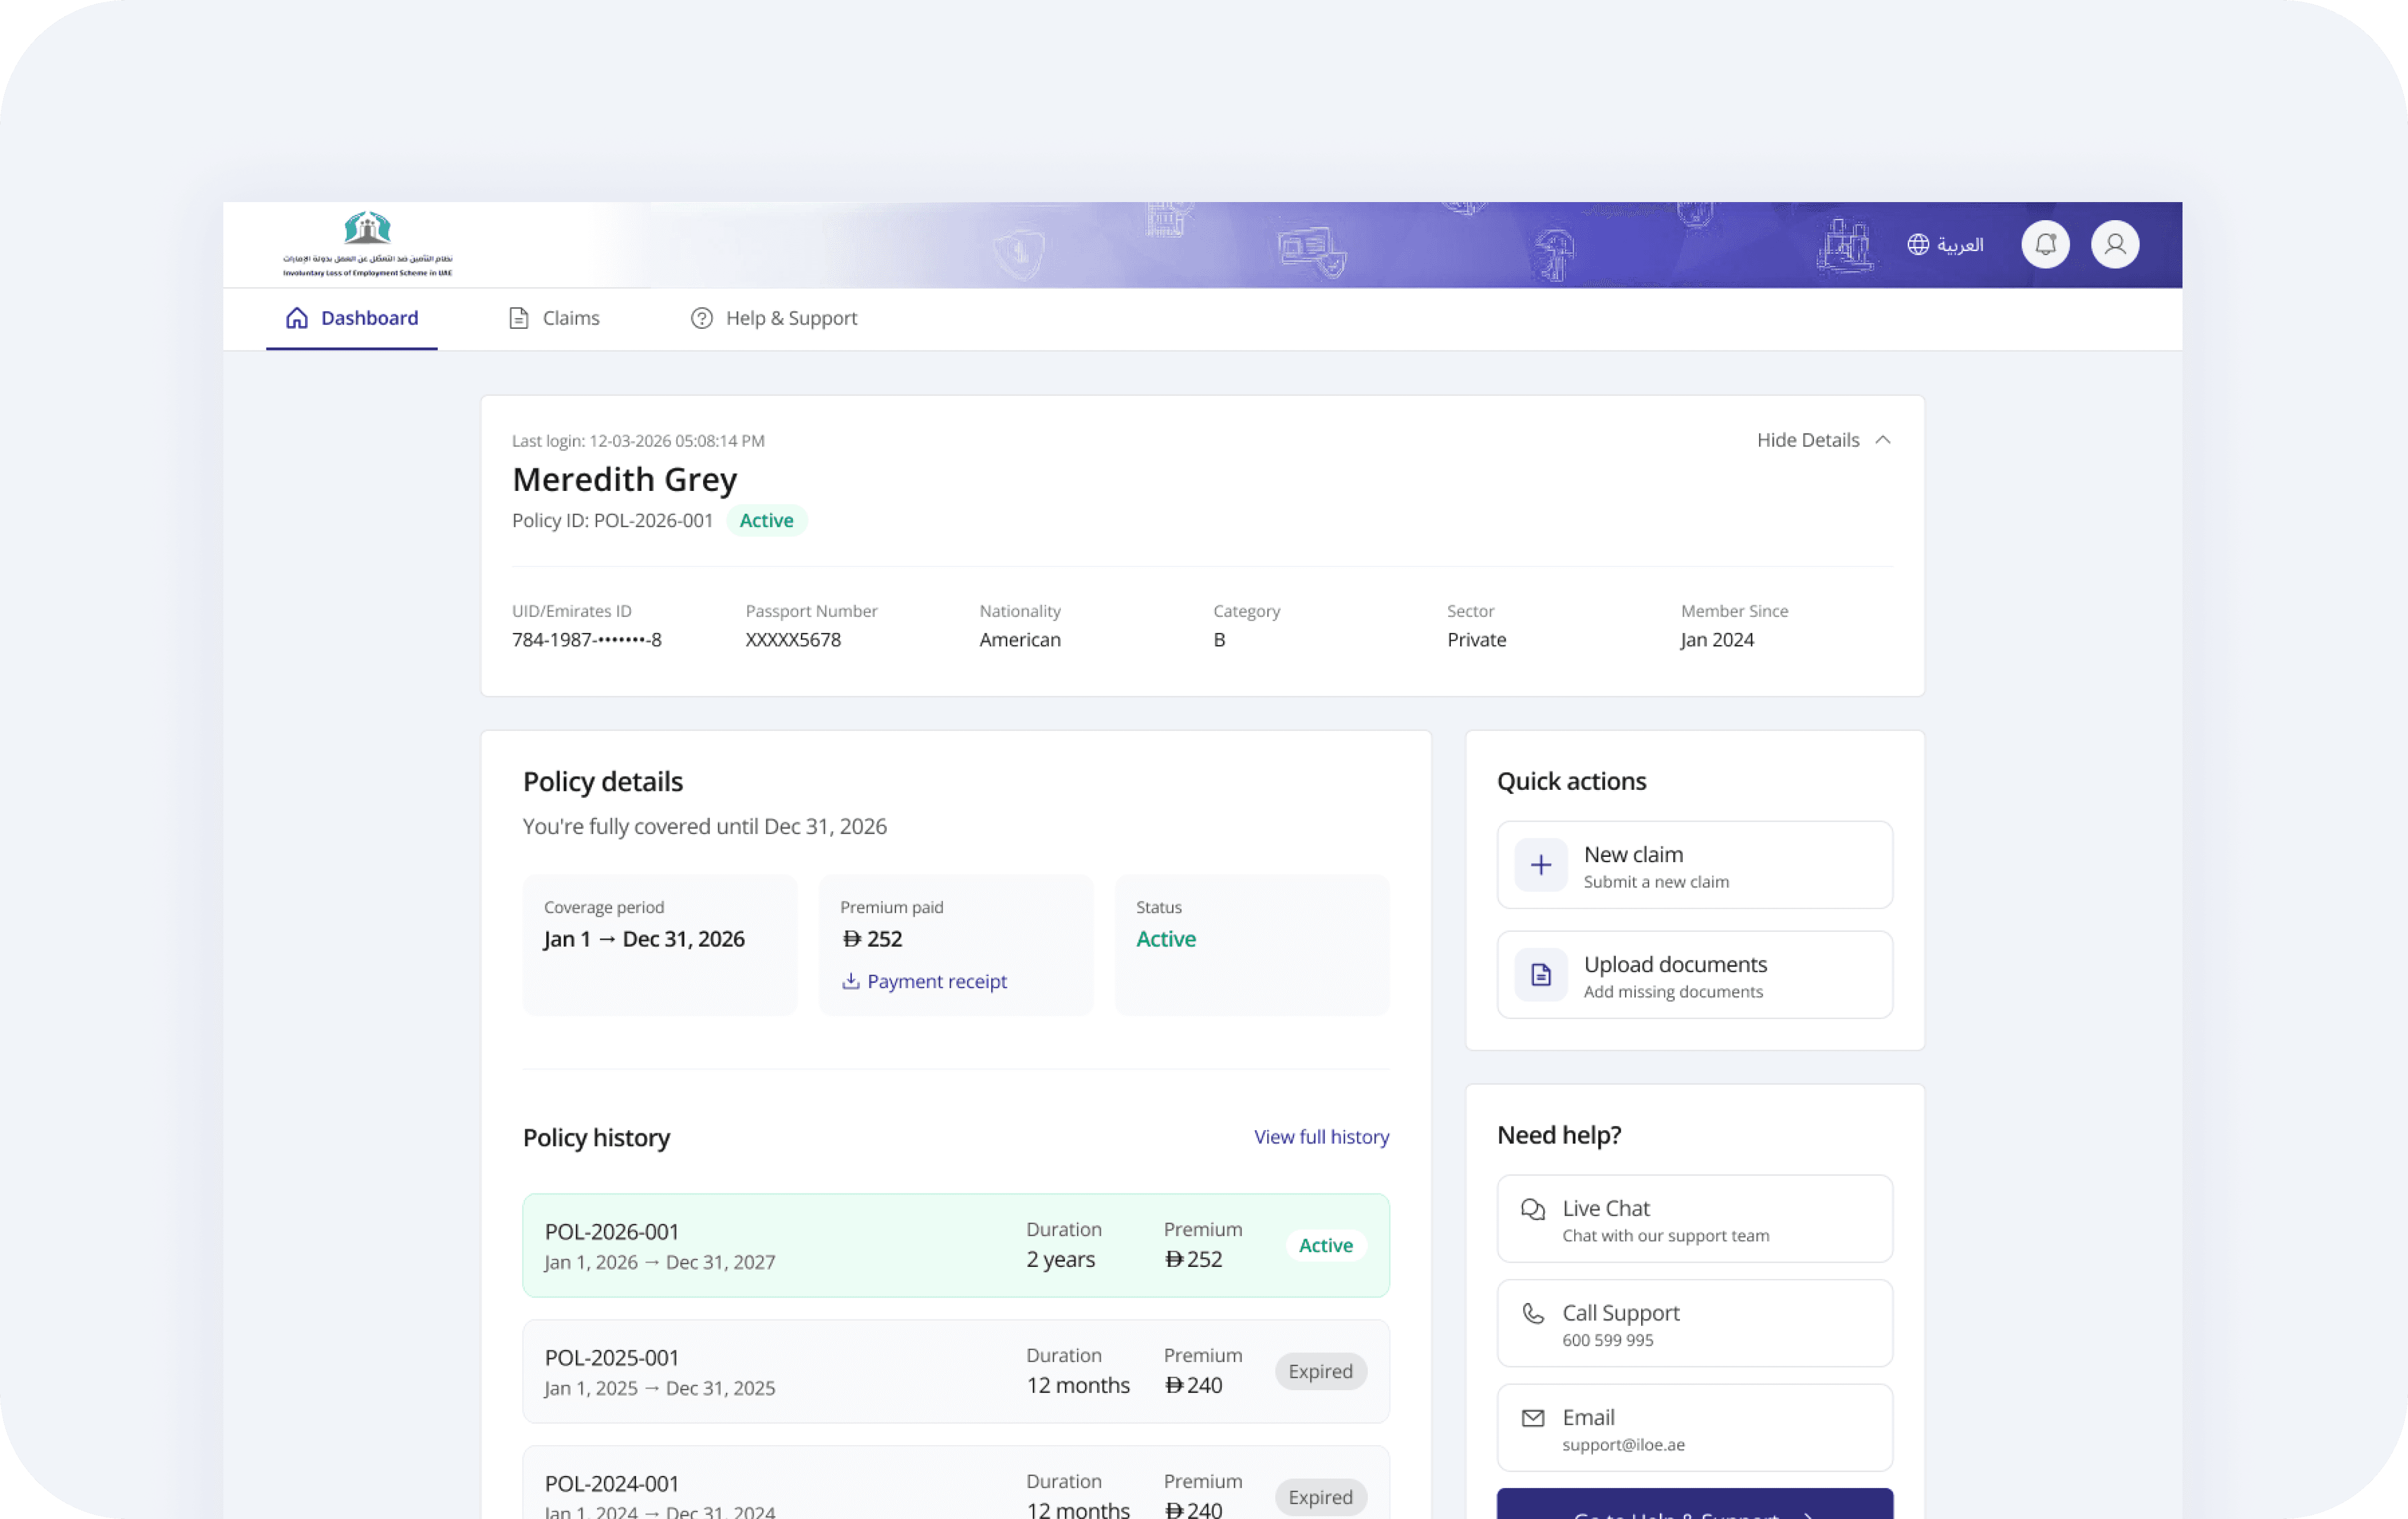2408x1519 pixels.
Task: Switch language to Arabic
Action: (x=1959, y=245)
